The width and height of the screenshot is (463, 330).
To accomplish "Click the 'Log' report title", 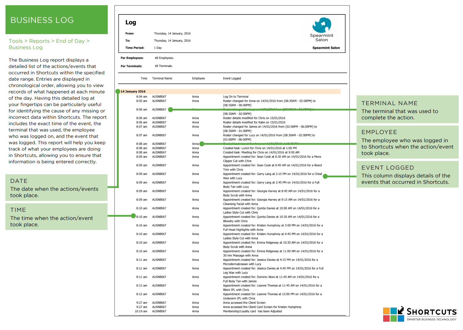I will click(131, 22).
